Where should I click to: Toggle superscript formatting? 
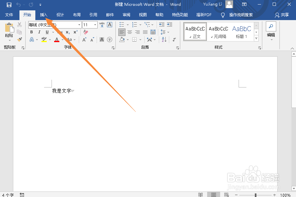tap(76, 32)
